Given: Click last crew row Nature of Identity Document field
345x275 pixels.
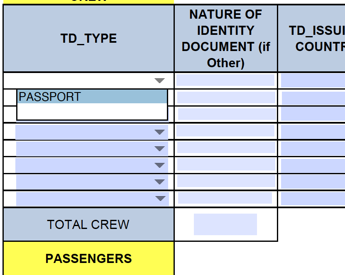Looking at the screenshot, I should click(225, 198).
